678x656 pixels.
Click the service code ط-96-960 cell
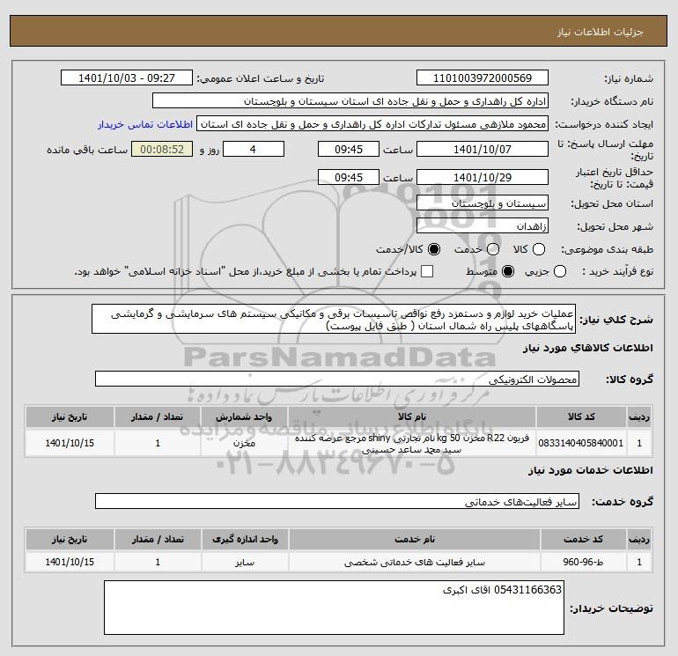[583, 562]
